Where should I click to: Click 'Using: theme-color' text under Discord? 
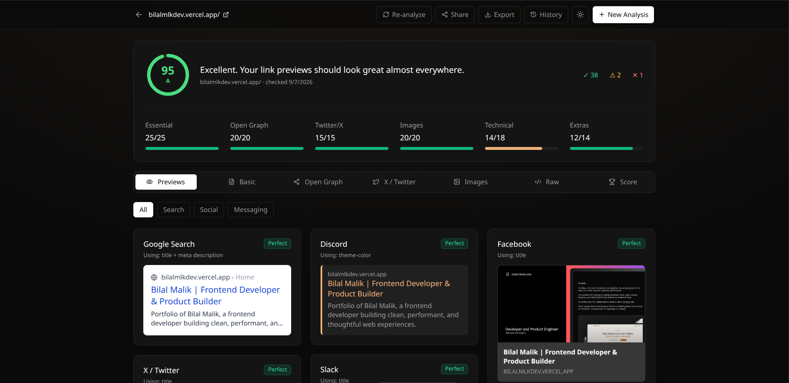345,255
